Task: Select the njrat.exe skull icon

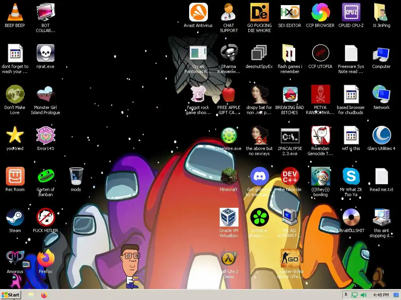Action: (45, 53)
